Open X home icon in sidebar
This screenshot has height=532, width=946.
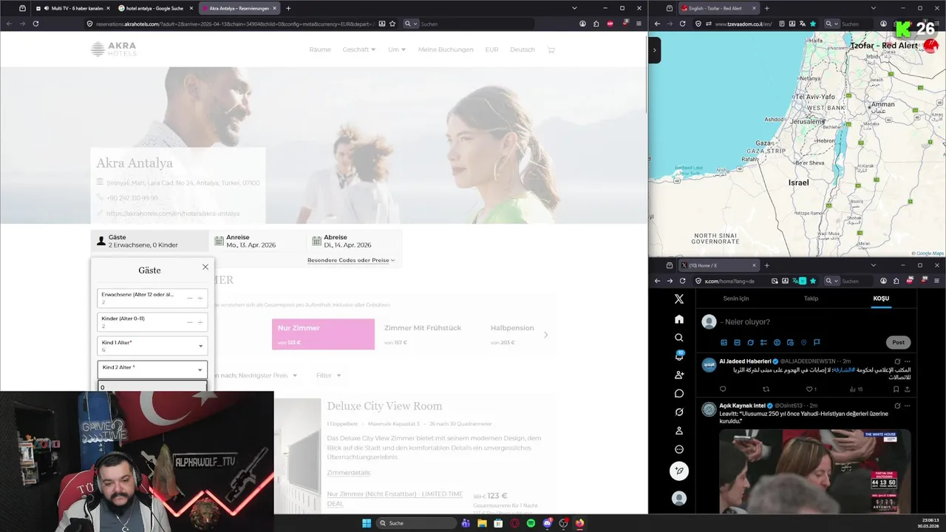point(678,319)
